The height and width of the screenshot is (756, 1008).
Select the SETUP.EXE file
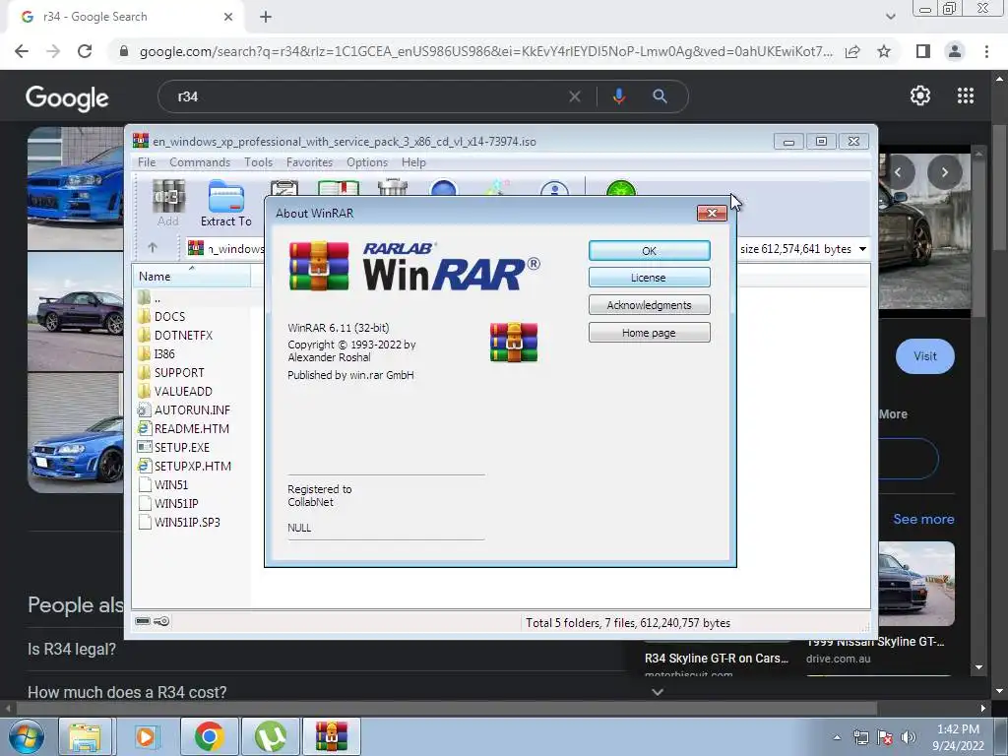(182, 447)
